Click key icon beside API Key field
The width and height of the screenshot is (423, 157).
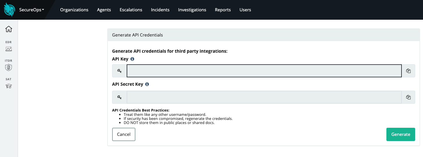(x=119, y=71)
